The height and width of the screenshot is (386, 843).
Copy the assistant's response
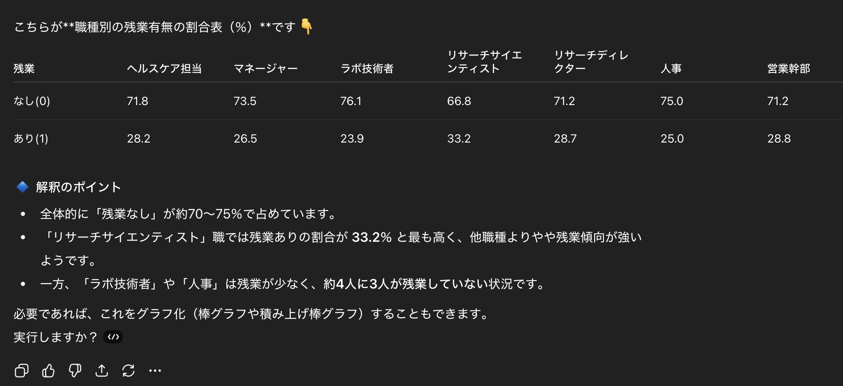tap(22, 370)
